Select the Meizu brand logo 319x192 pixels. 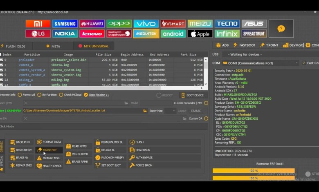click(x=200, y=24)
